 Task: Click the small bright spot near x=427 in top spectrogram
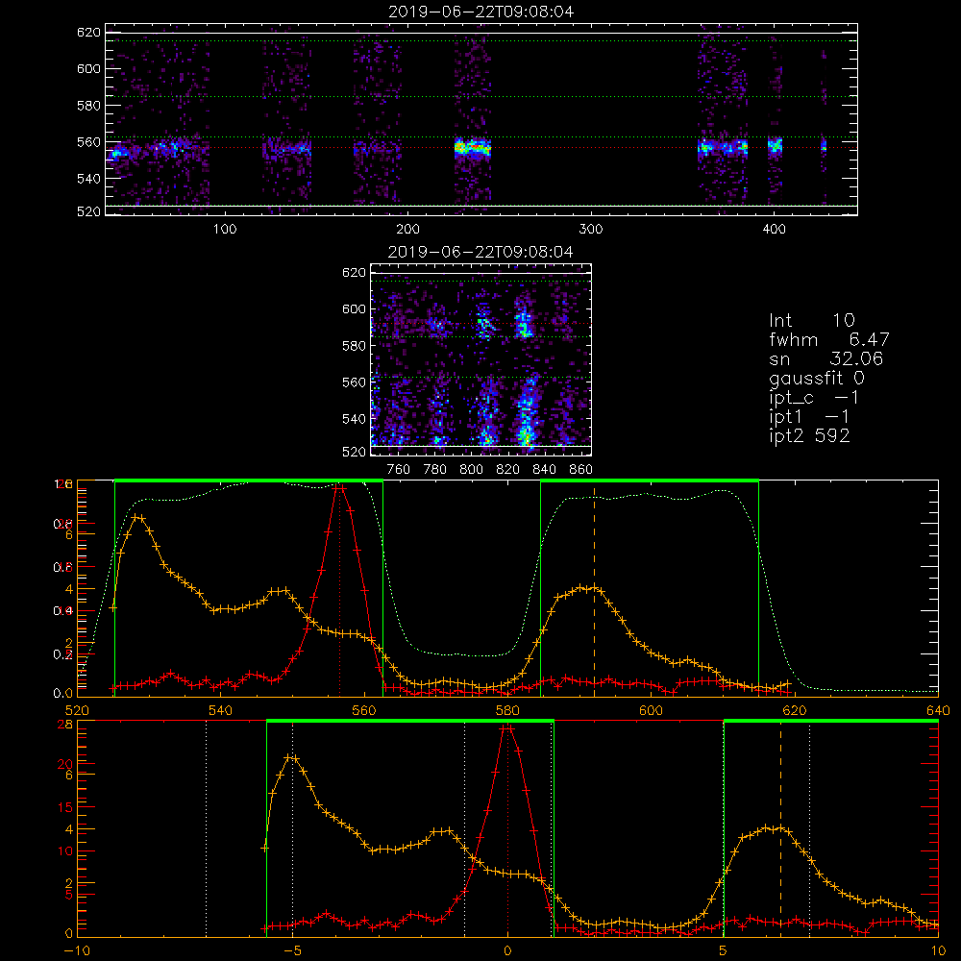point(824,146)
